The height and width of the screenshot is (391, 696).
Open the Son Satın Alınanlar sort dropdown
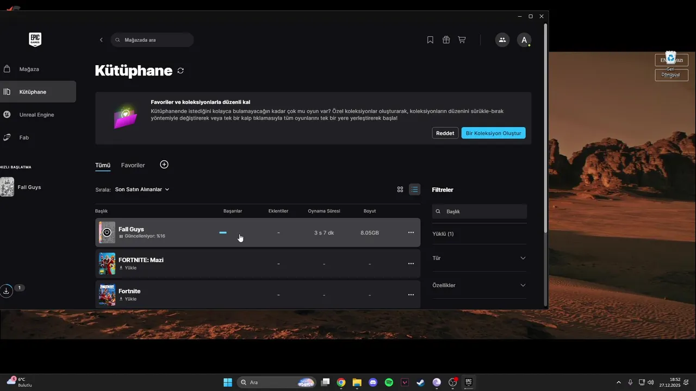point(142,190)
